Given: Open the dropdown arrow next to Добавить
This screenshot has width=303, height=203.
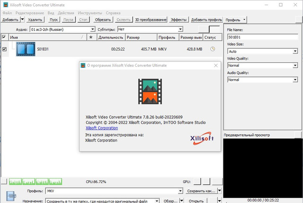Looking at the screenshot, I should click(x=22, y=19).
